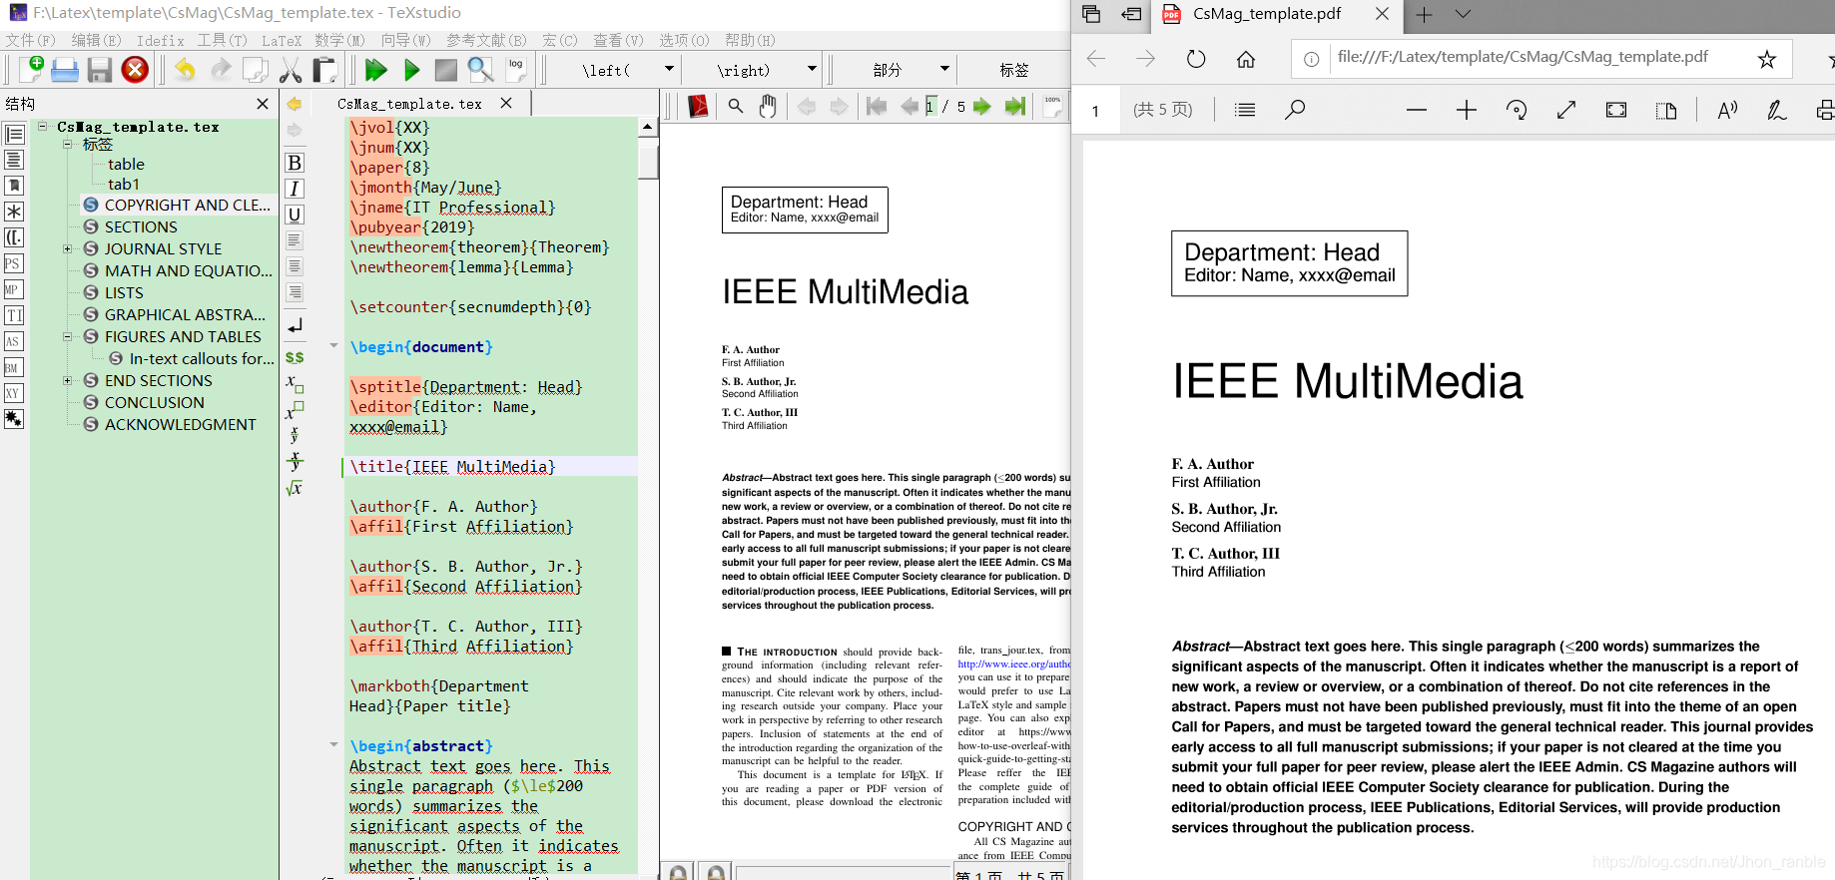Open the LaTeX menu

click(x=282, y=40)
